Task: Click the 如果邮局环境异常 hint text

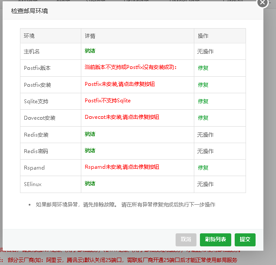Action: click(x=126, y=205)
